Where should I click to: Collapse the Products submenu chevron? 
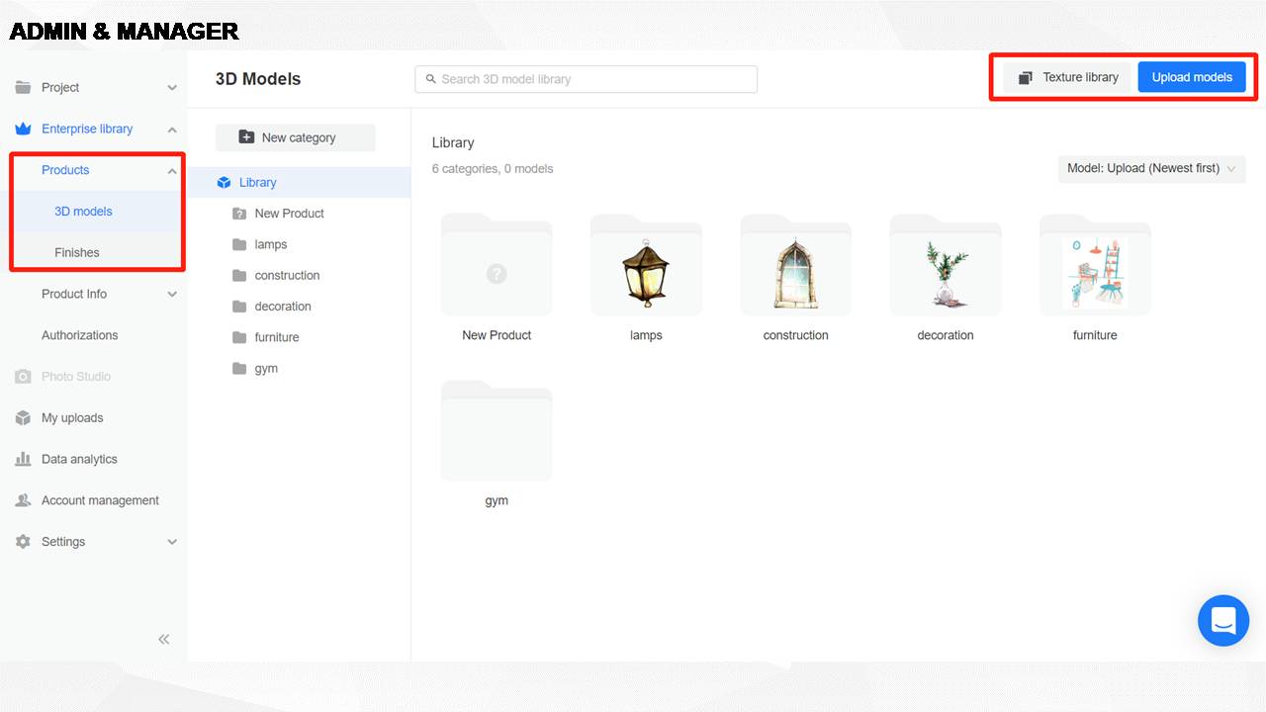[x=172, y=171]
